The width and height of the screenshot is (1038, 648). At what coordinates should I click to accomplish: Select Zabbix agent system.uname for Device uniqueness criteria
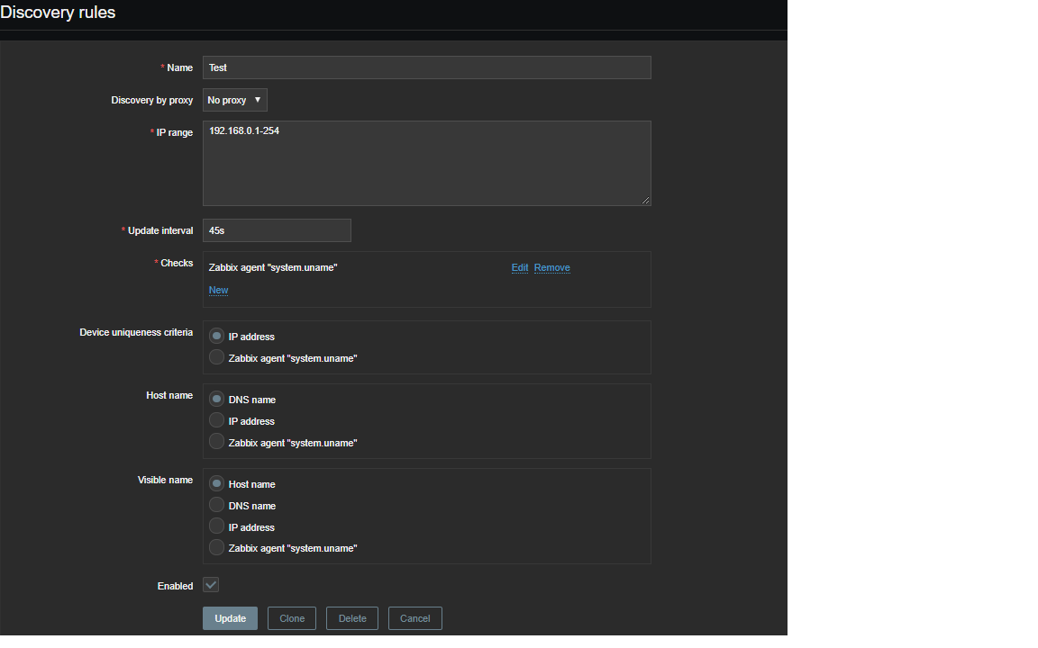(216, 357)
